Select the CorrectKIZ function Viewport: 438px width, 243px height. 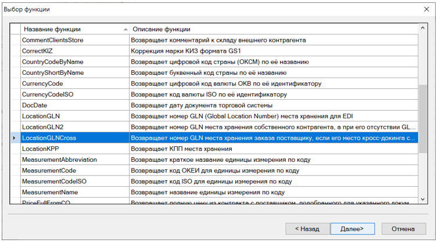tap(38, 51)
